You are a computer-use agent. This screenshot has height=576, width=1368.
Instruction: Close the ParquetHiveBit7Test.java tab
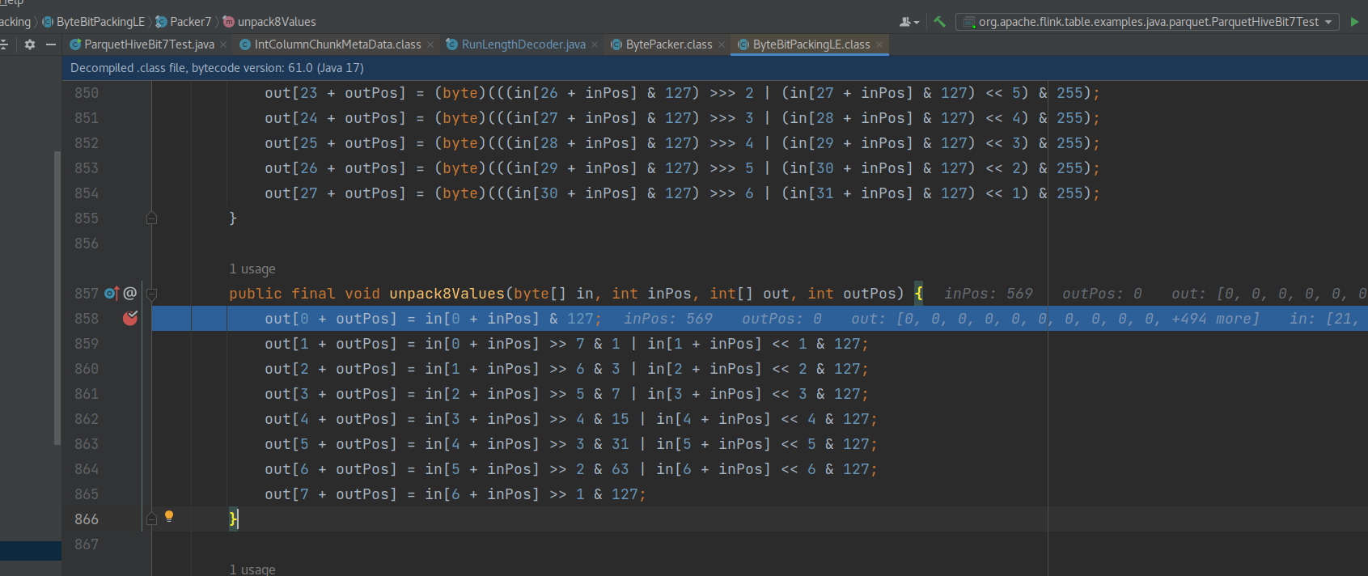pyautogui.click(x=223, y=44)
